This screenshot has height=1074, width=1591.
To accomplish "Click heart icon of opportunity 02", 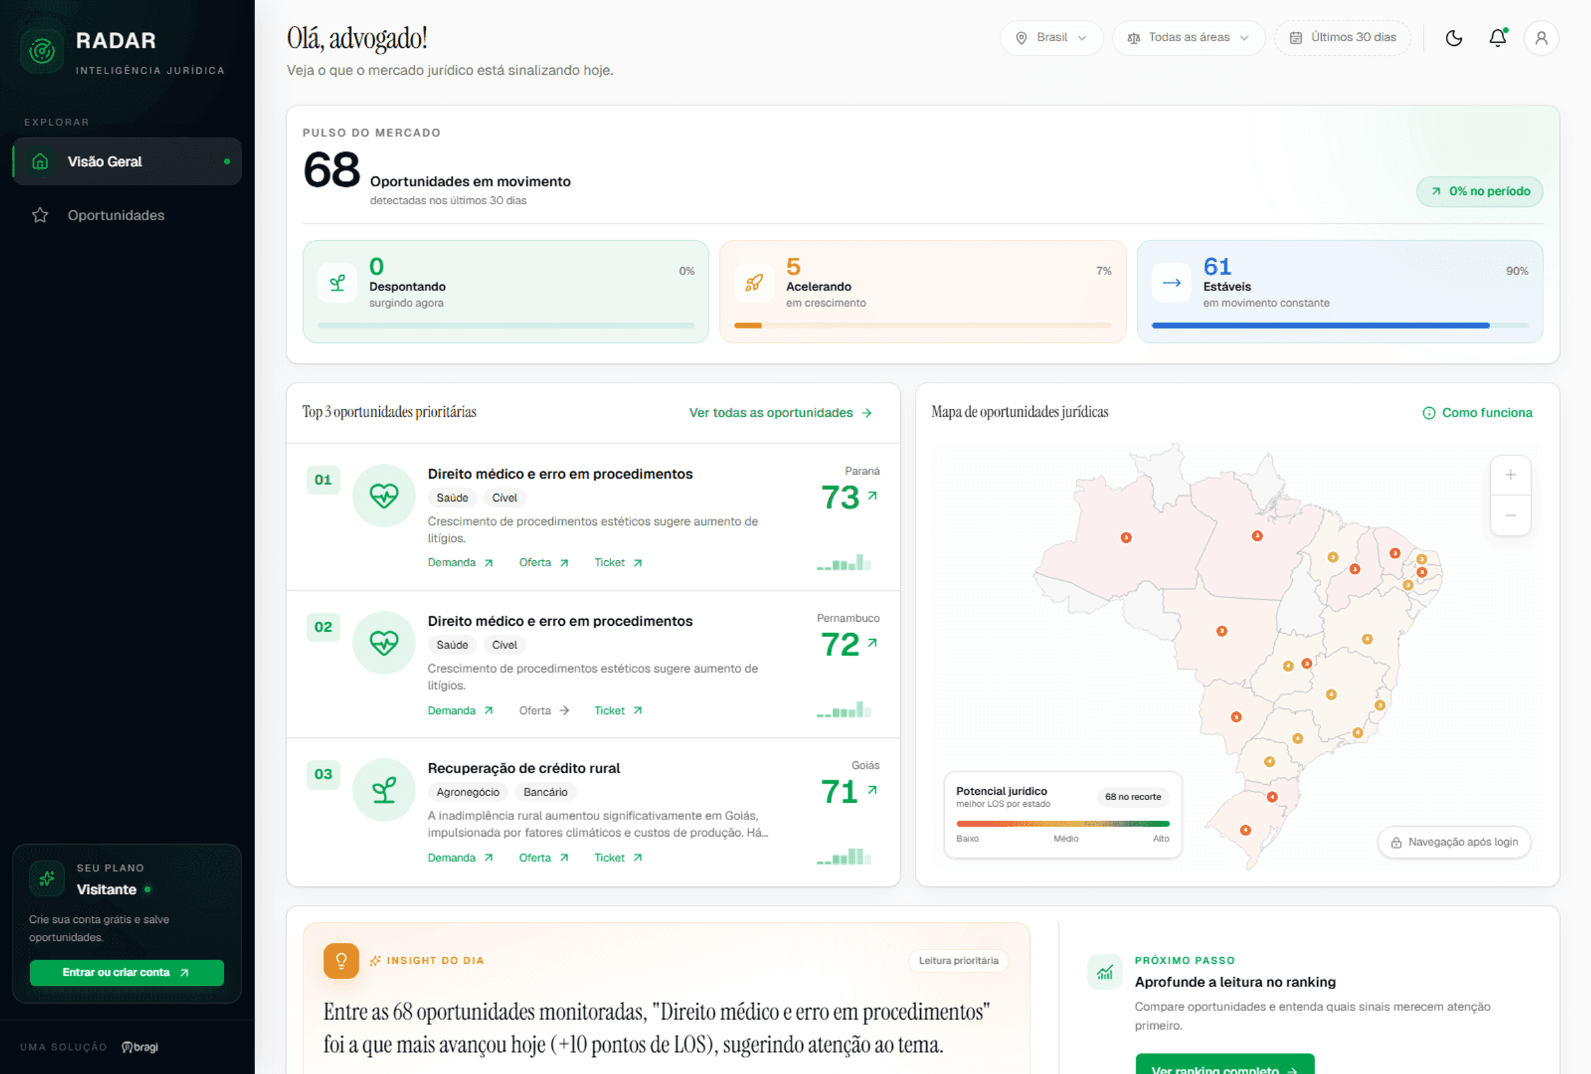I will click(x=384, y=643).
